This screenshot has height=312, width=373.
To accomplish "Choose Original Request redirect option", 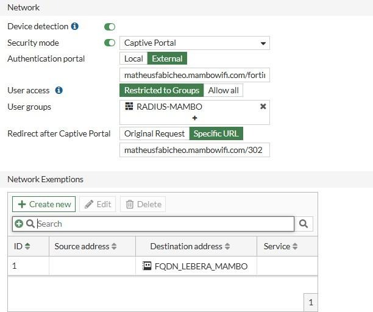I will (x=154, y=133).
